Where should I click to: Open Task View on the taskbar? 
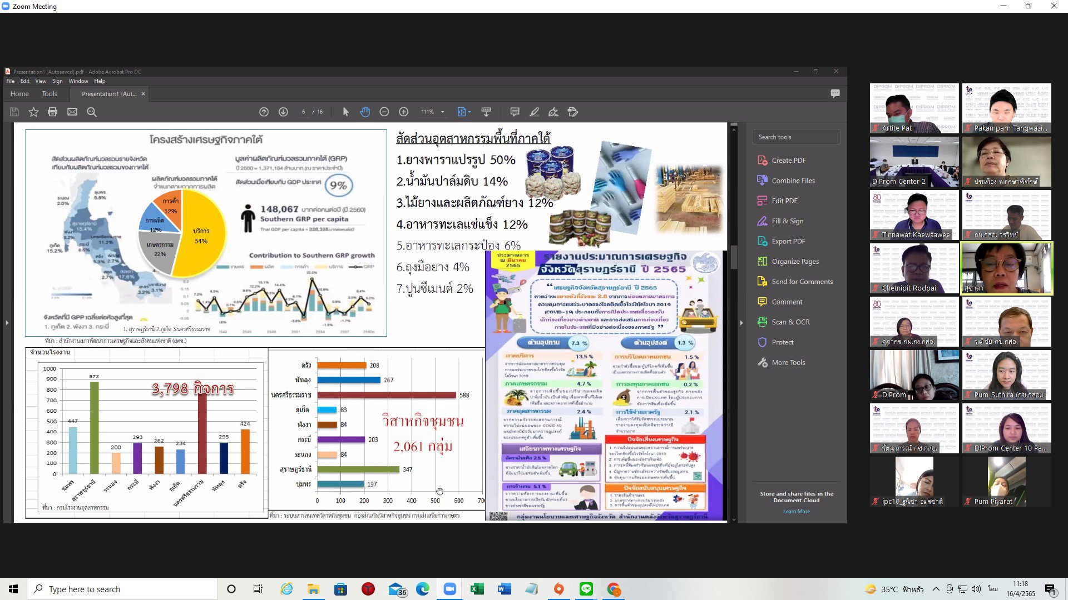coord(258,589)
